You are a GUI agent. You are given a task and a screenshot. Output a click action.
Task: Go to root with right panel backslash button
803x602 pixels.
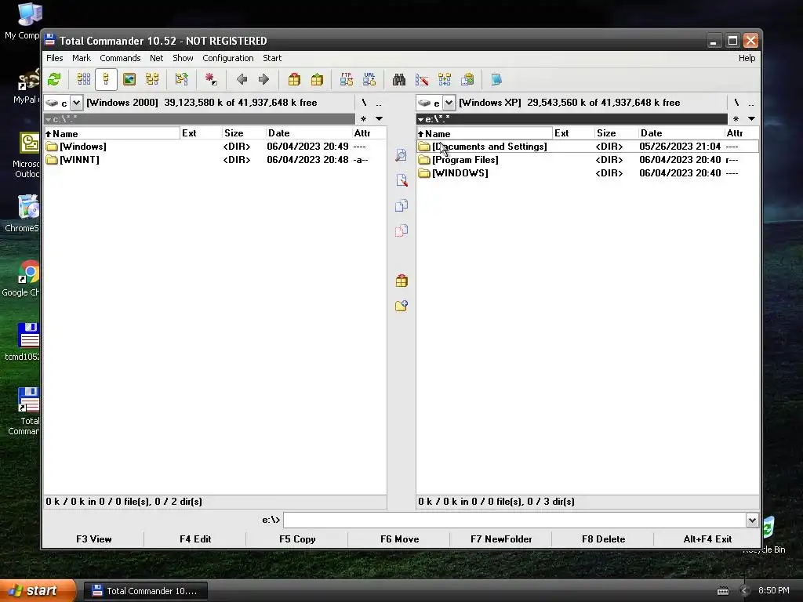pyautogui.click(x=736, y=103)
